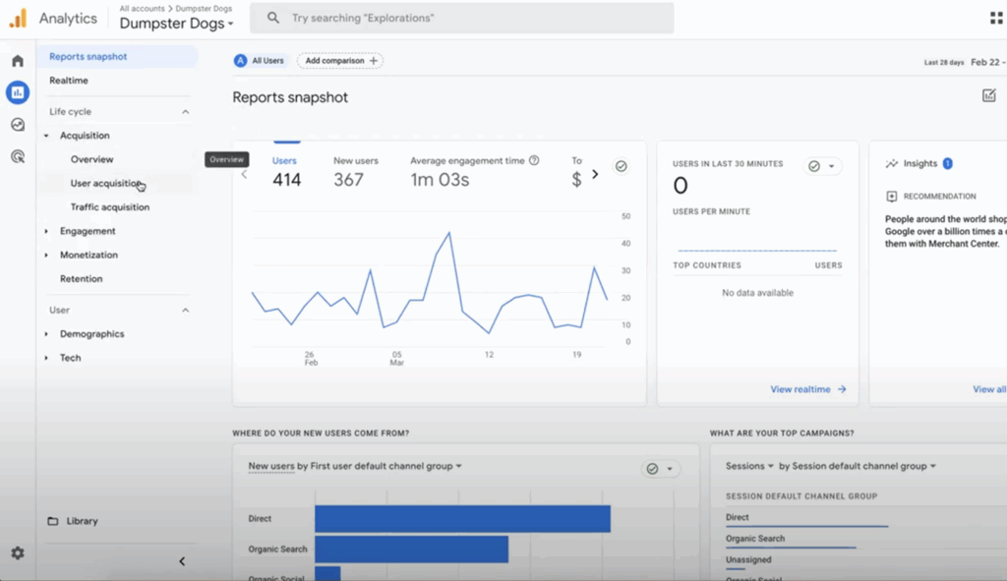The width and height of the screenshot is (1007, 581).
Task: Open the realtime card check dropdown
Action: [821, 166]
